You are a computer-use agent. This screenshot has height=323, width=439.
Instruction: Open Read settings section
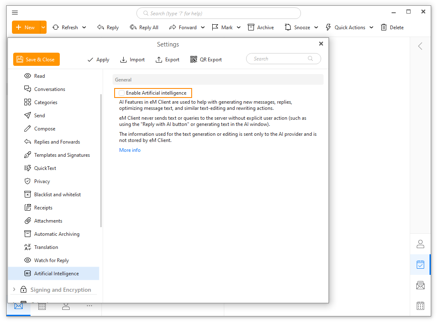[x=54, y=76]
